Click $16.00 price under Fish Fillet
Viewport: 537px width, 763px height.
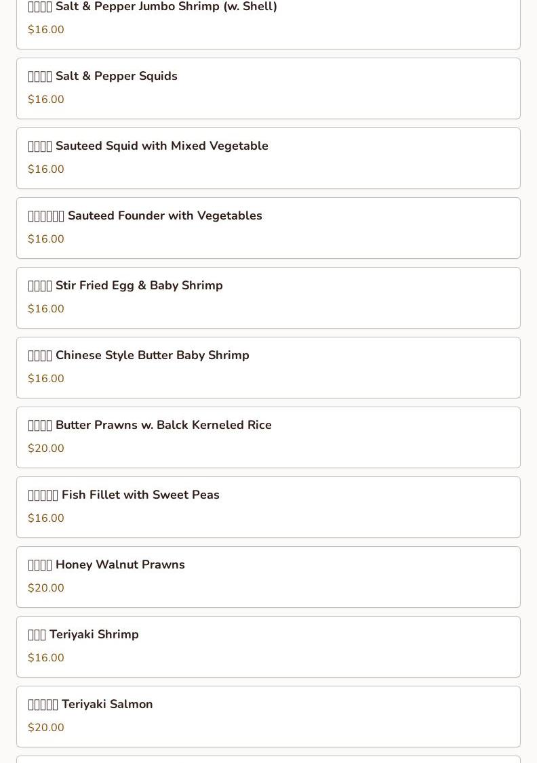46,518
